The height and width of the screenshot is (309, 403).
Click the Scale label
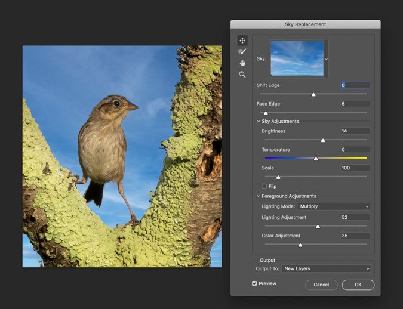tap(268, 168)
